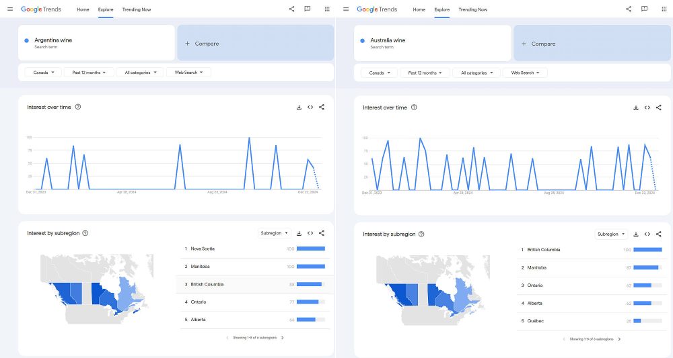This screenshot has height=358, width=673.
Task: Open feedback icon in Australia wine header
Action: 644,9
